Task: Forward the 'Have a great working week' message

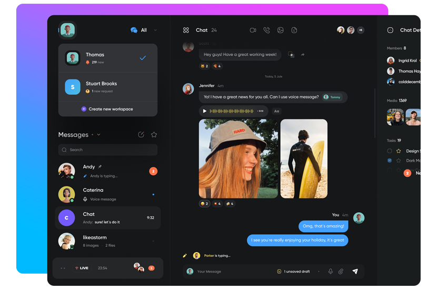Action: (303, 55)
